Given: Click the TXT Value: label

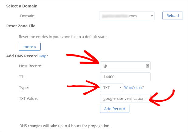Looking at the screenshot, I should 29,99.
